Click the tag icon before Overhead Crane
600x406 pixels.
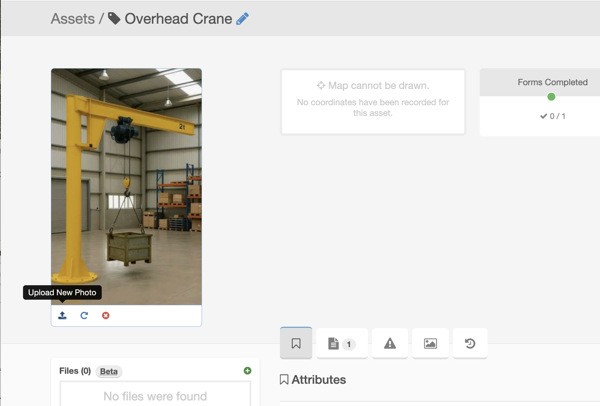coord(114,19)
